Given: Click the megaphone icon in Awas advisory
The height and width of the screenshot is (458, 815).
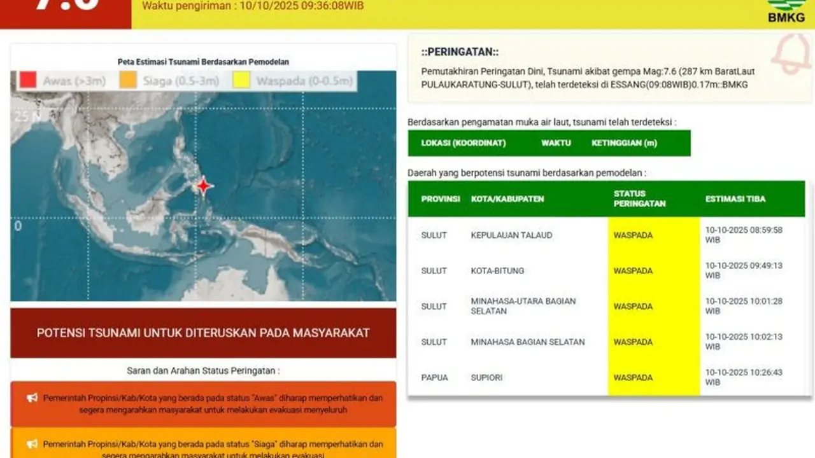Looking at the screenshot, I should tap(32, 398).
